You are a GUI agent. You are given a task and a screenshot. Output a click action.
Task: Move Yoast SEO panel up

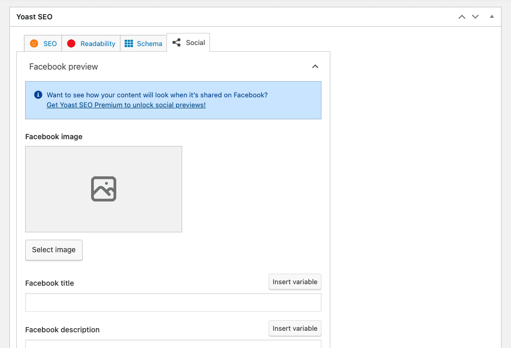462,17
